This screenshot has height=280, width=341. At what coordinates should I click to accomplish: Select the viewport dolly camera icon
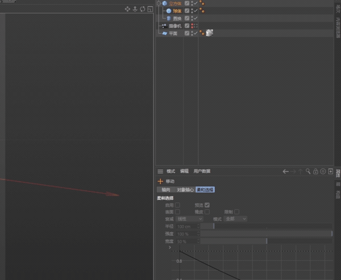point(135,9)
